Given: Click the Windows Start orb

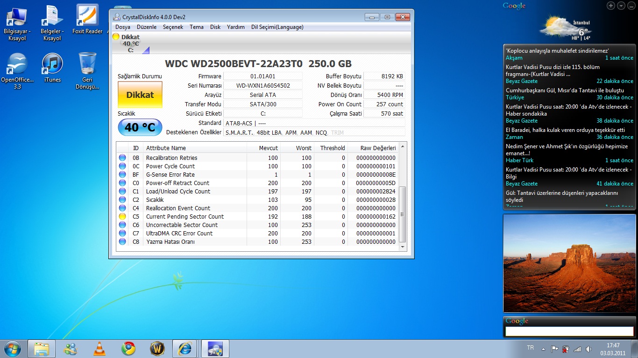Looking at the screenshot, I should click(x=12, y=348).
